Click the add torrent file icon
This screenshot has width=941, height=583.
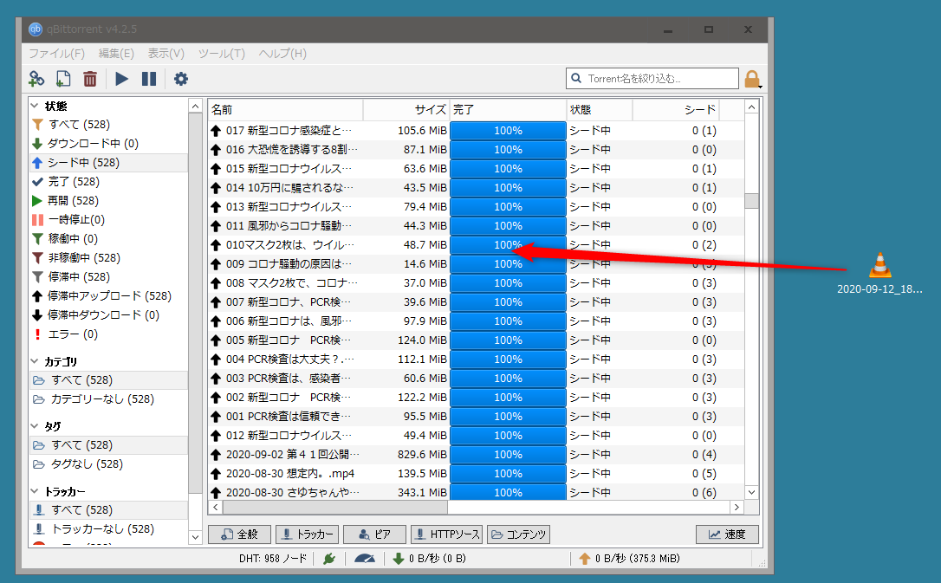(63, 79)
